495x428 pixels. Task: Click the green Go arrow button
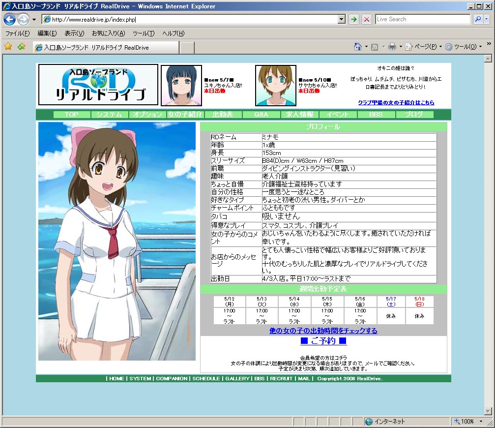[x=354, y=19]
